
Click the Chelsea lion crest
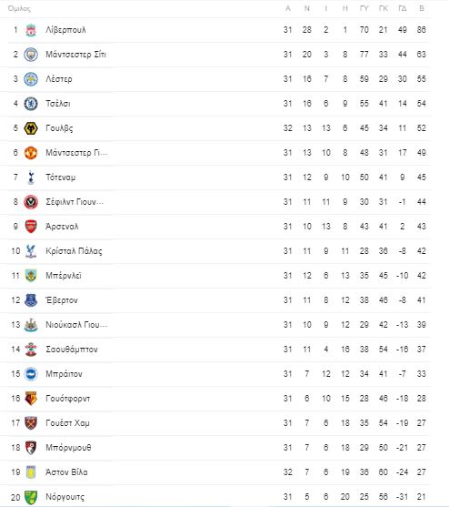pyautogui.click(x=31, y=104)
